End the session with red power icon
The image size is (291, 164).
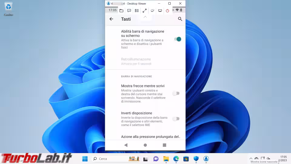[167, 11]
